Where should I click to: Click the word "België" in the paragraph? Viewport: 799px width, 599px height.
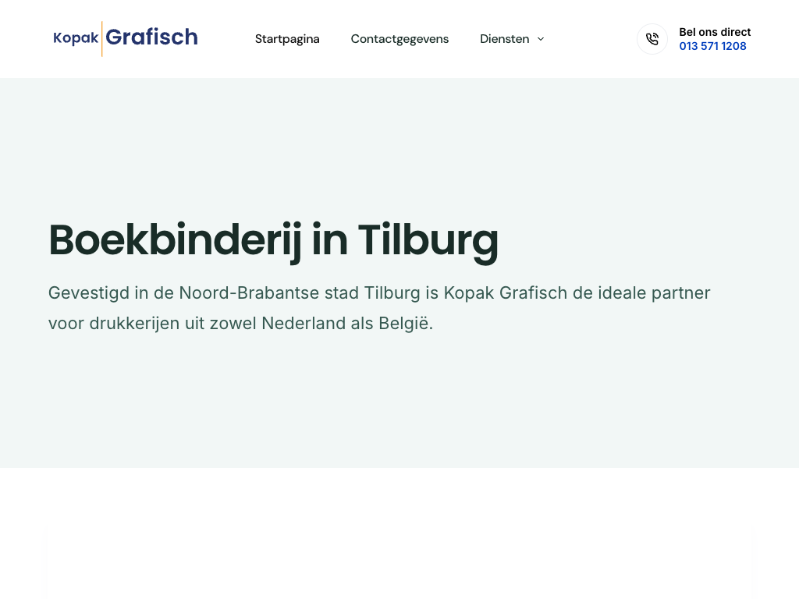tap(405, 323)
